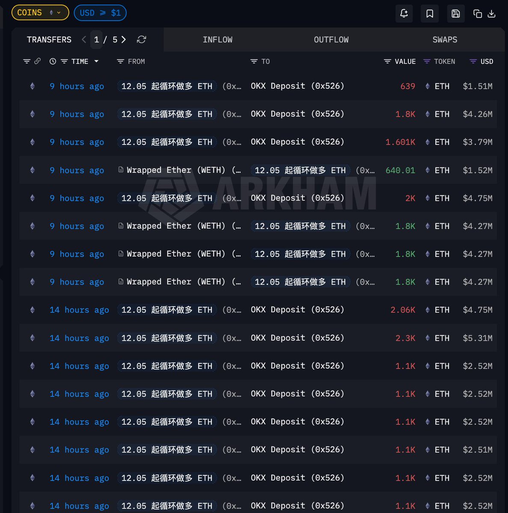Open the TIME column filter
Viewport: 508px width, 513px height.
[x=64, y=62]
